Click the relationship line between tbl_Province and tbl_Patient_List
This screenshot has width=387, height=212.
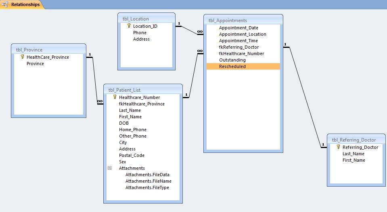click(x=95, y=81)
